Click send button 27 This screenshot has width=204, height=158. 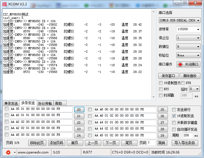click(163, 123)
